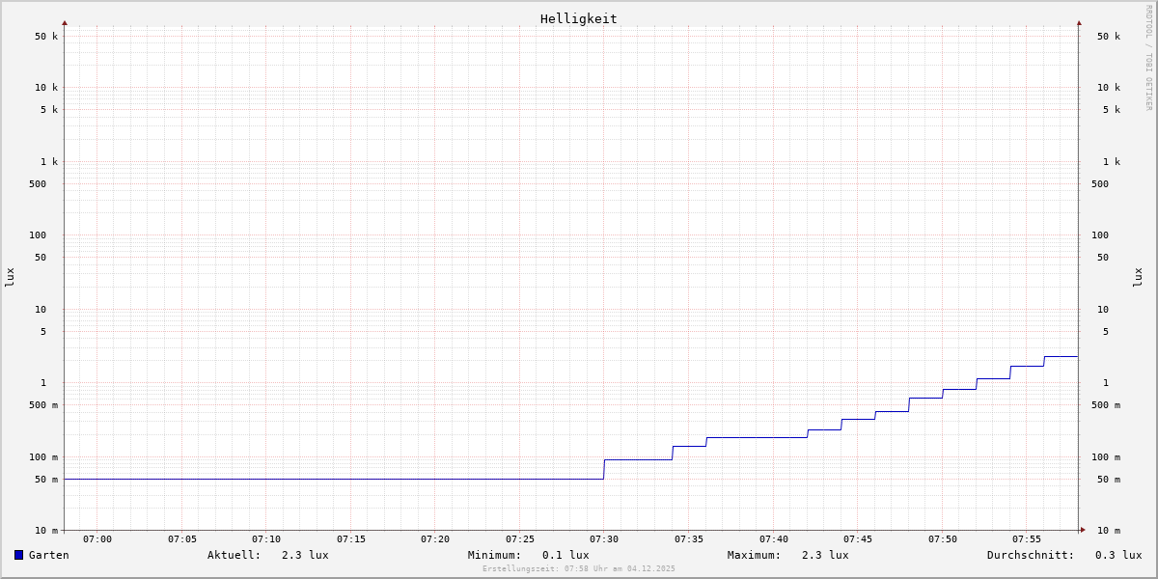This screenshot has height=579, width=1158.
Task: Click the Minimum 0.1 lux value
Action: coord(565,555)
